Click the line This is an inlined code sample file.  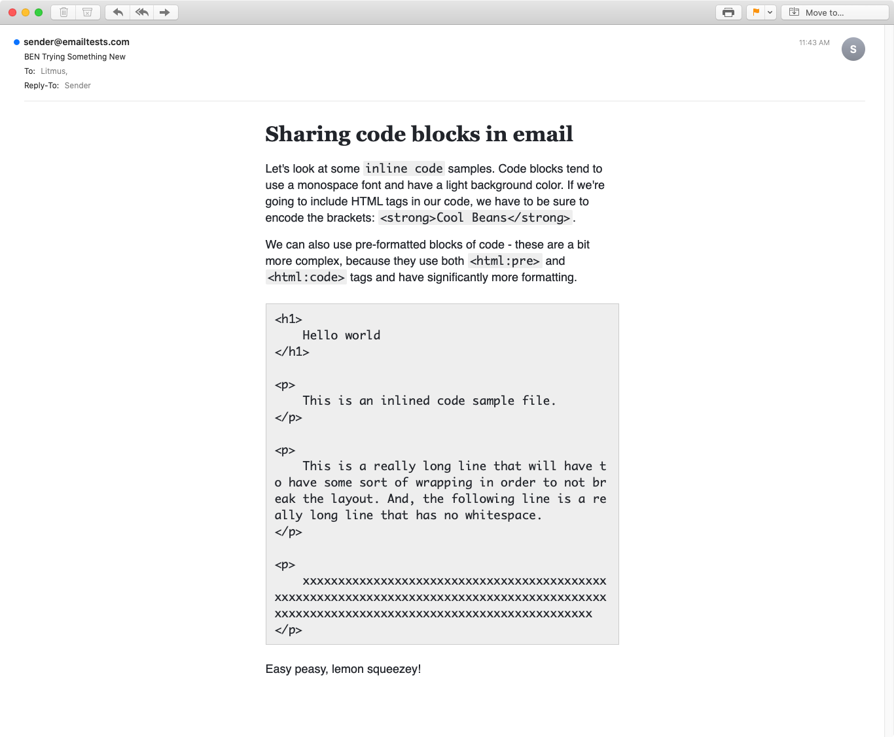point(429,401)
